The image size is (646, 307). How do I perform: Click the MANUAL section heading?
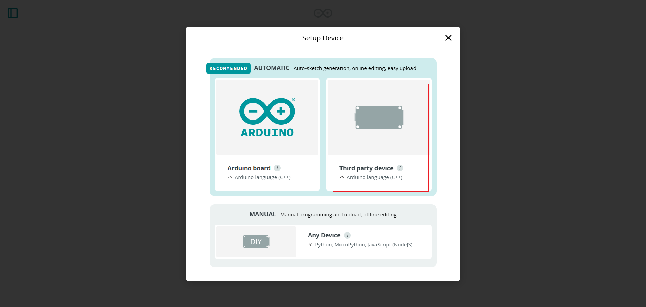(263, 214)
